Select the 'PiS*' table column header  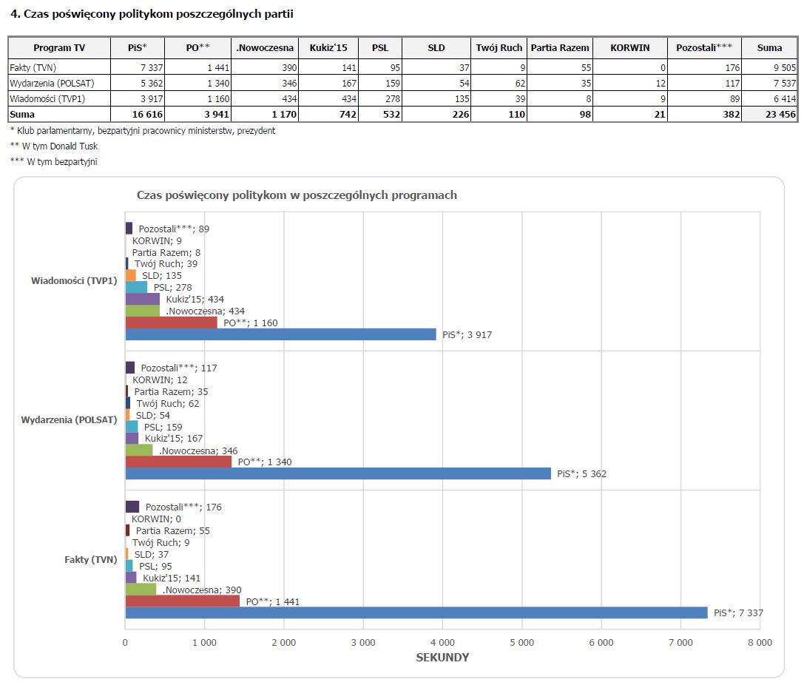138,47
